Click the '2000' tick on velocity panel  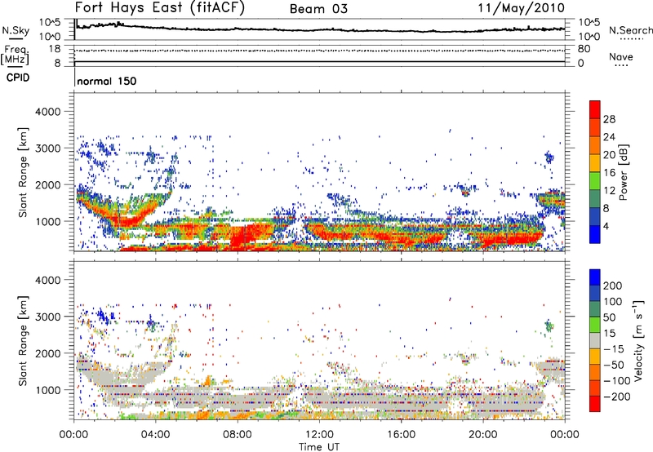point(47,354)
